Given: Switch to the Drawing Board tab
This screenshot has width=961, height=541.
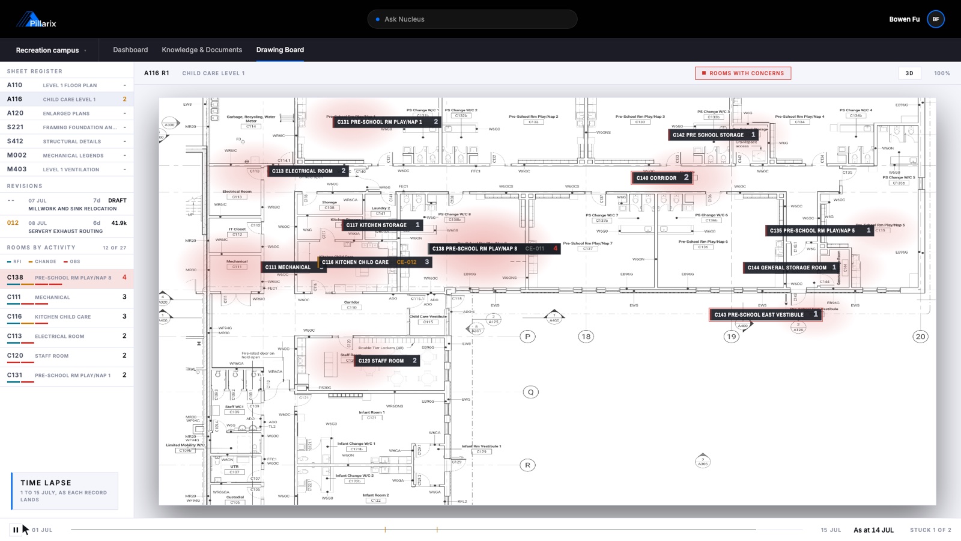Looking at the screenshot, I should click(x=280, y=50).
